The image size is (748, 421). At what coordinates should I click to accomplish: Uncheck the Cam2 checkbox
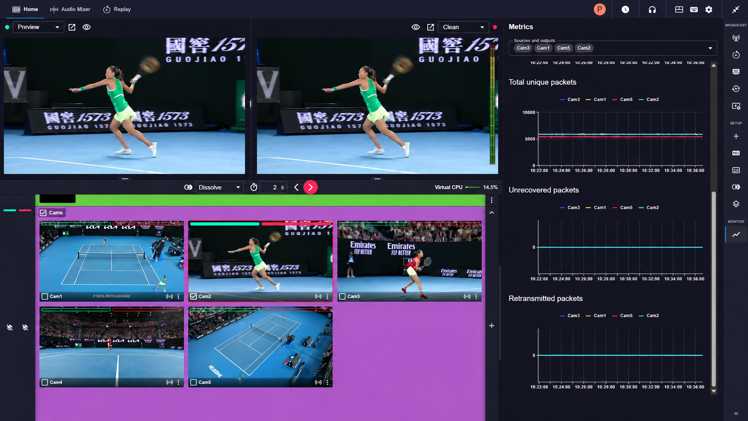194,297
